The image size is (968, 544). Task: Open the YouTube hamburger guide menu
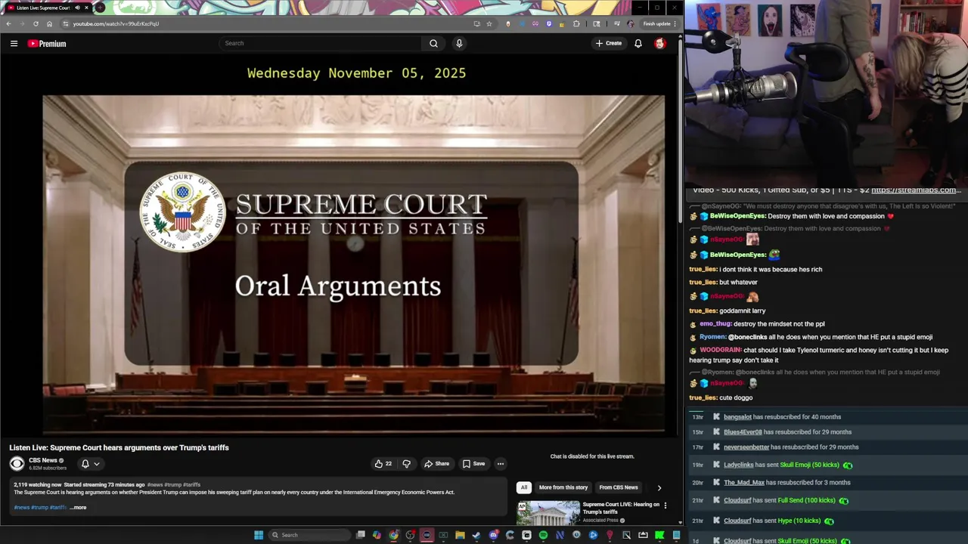[x=14, y=43]
